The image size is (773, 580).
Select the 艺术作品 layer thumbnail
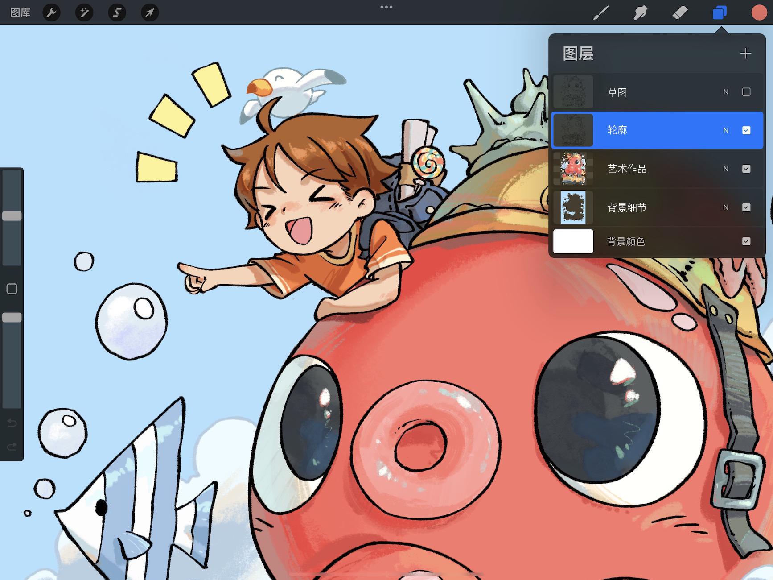pyautogui.click(x=573, y=169)
